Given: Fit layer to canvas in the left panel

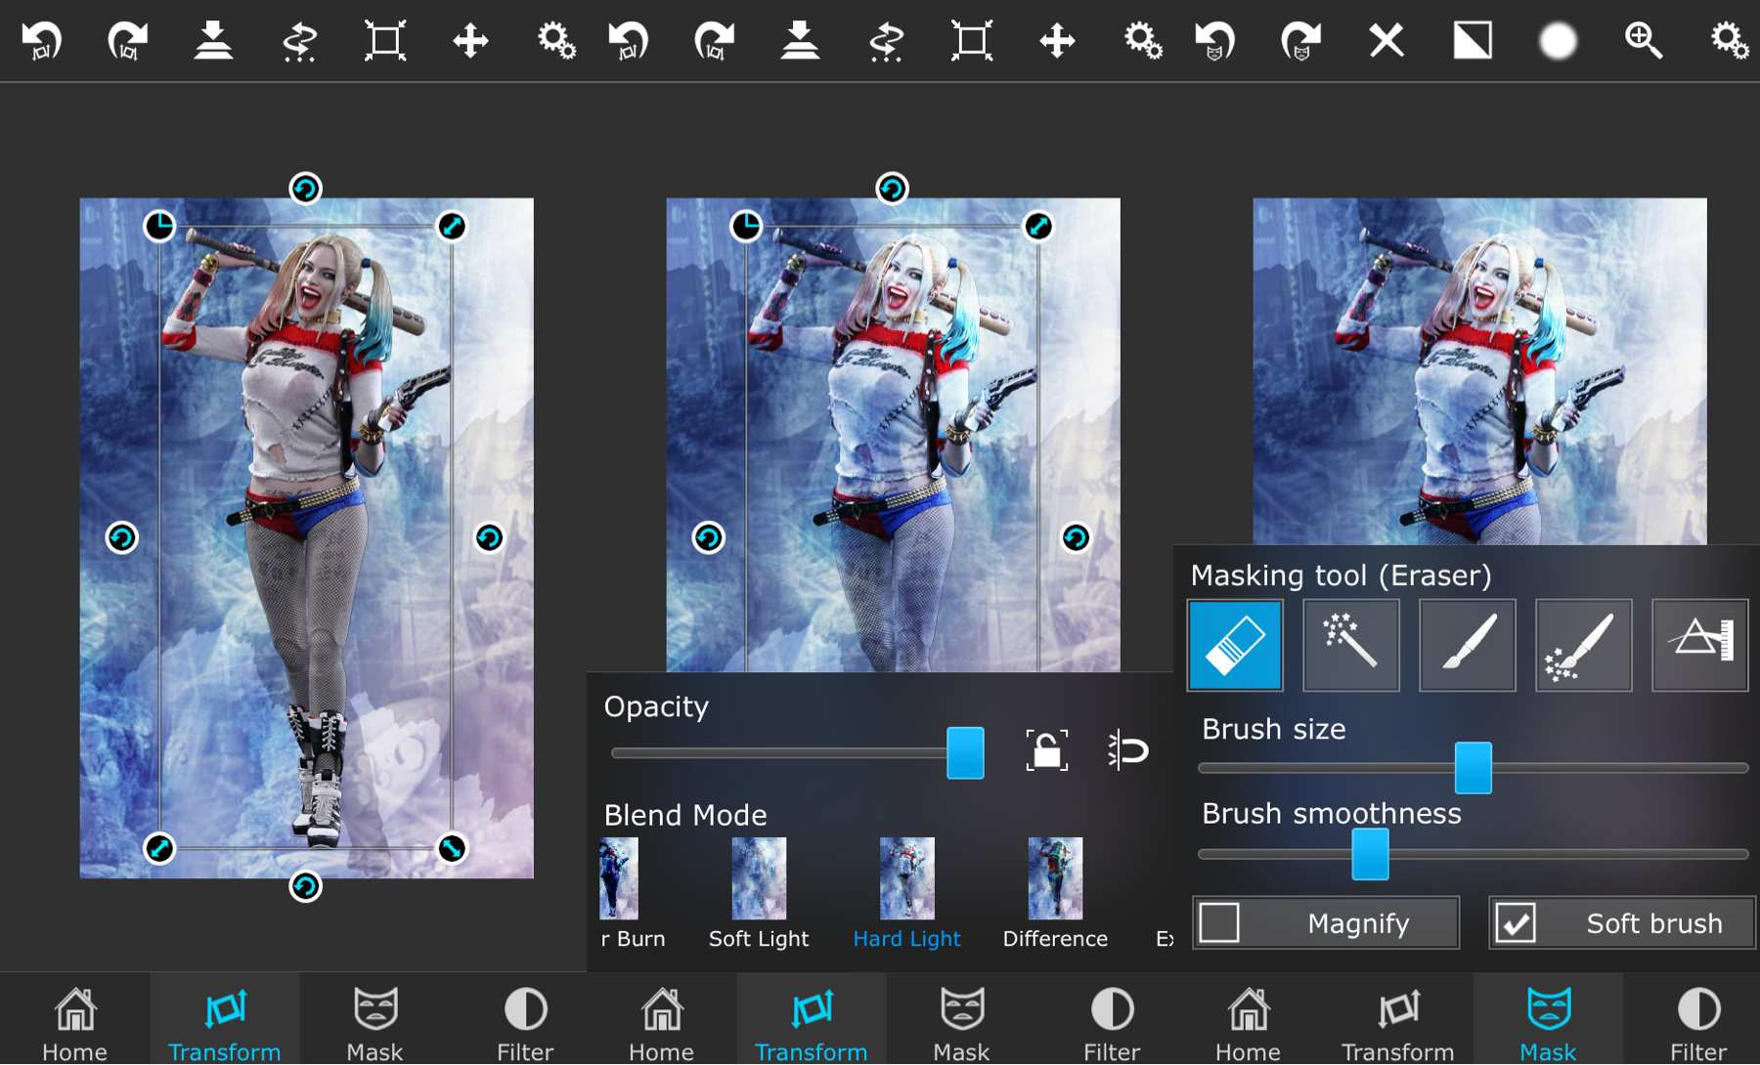Looking at the screenshot, I should [385, 41].
